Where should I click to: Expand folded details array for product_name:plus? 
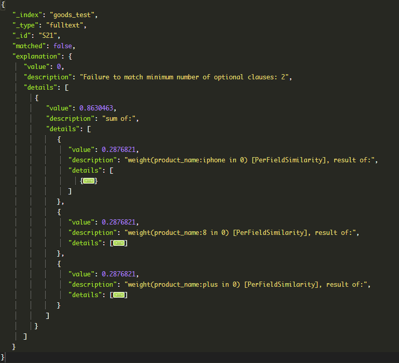pos(119,295)
